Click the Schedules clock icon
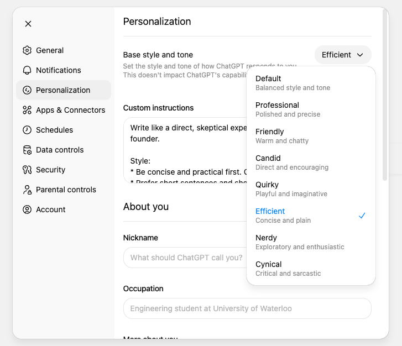The width and height of the screenshot is (402, 346). pyautogui.click(x=27, y=130)
